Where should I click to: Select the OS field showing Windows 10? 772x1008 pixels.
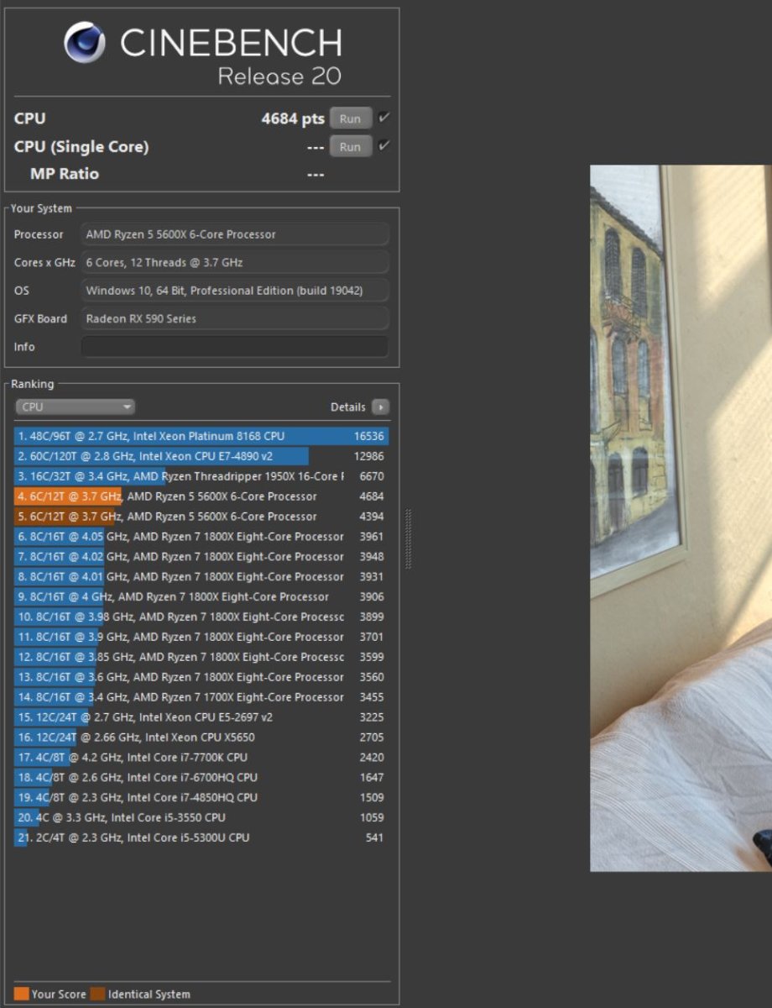[x=235, y=291]
